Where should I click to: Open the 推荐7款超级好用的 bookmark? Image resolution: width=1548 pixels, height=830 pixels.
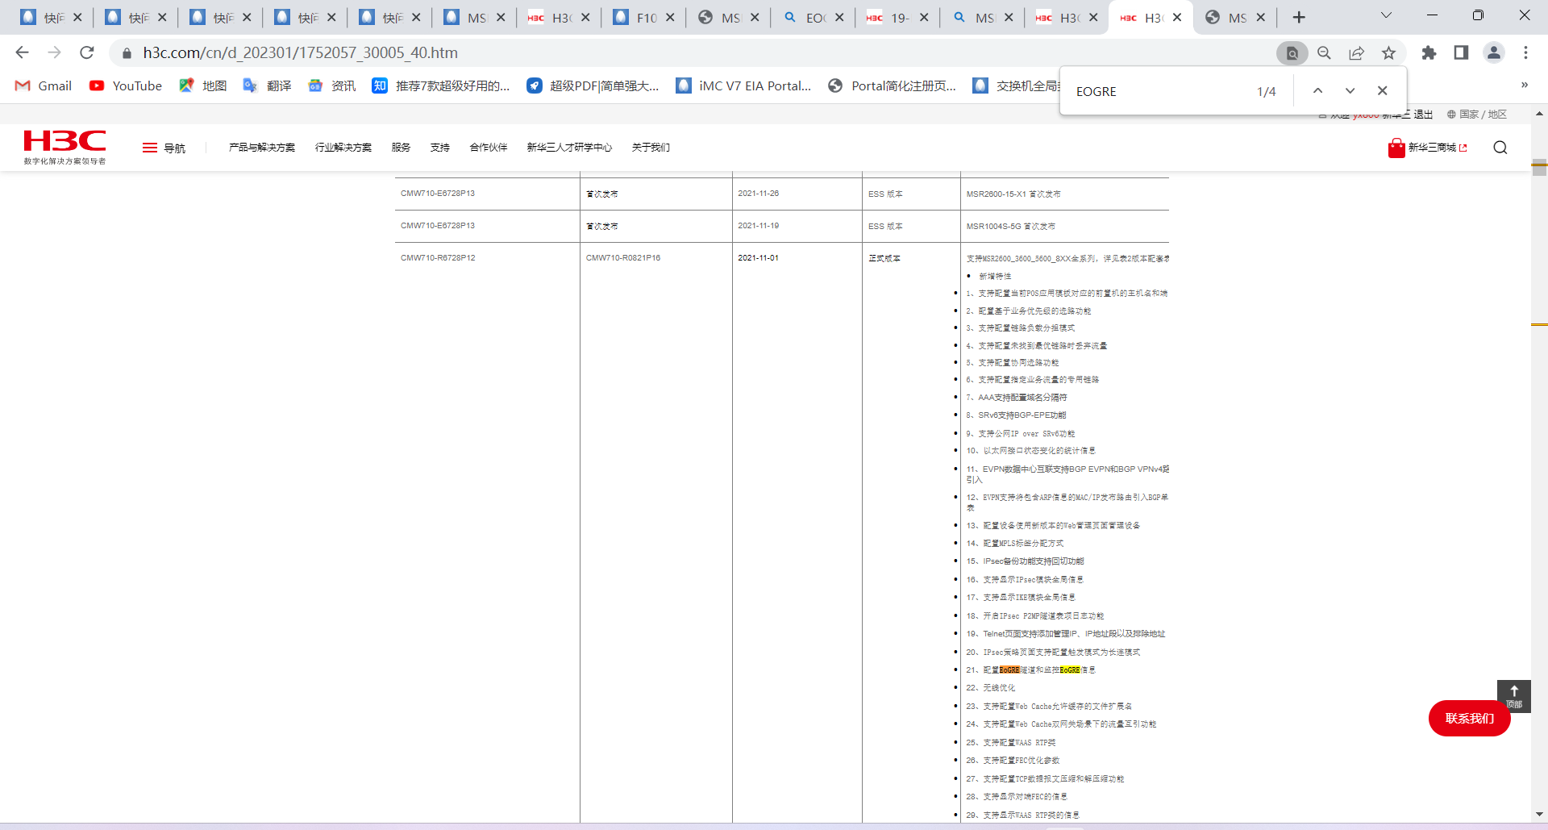click(441, 86)
